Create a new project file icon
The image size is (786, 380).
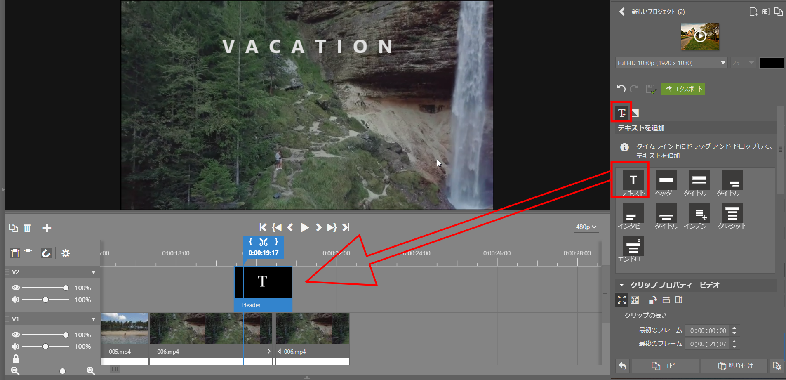point(753,12)
